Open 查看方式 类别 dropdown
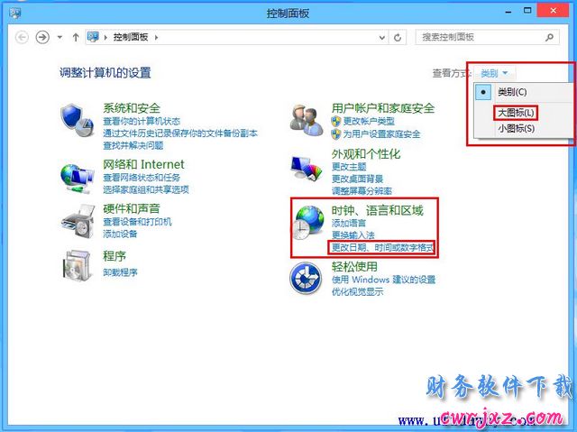This screenshot has height=432, width=577. pos(494,73)
